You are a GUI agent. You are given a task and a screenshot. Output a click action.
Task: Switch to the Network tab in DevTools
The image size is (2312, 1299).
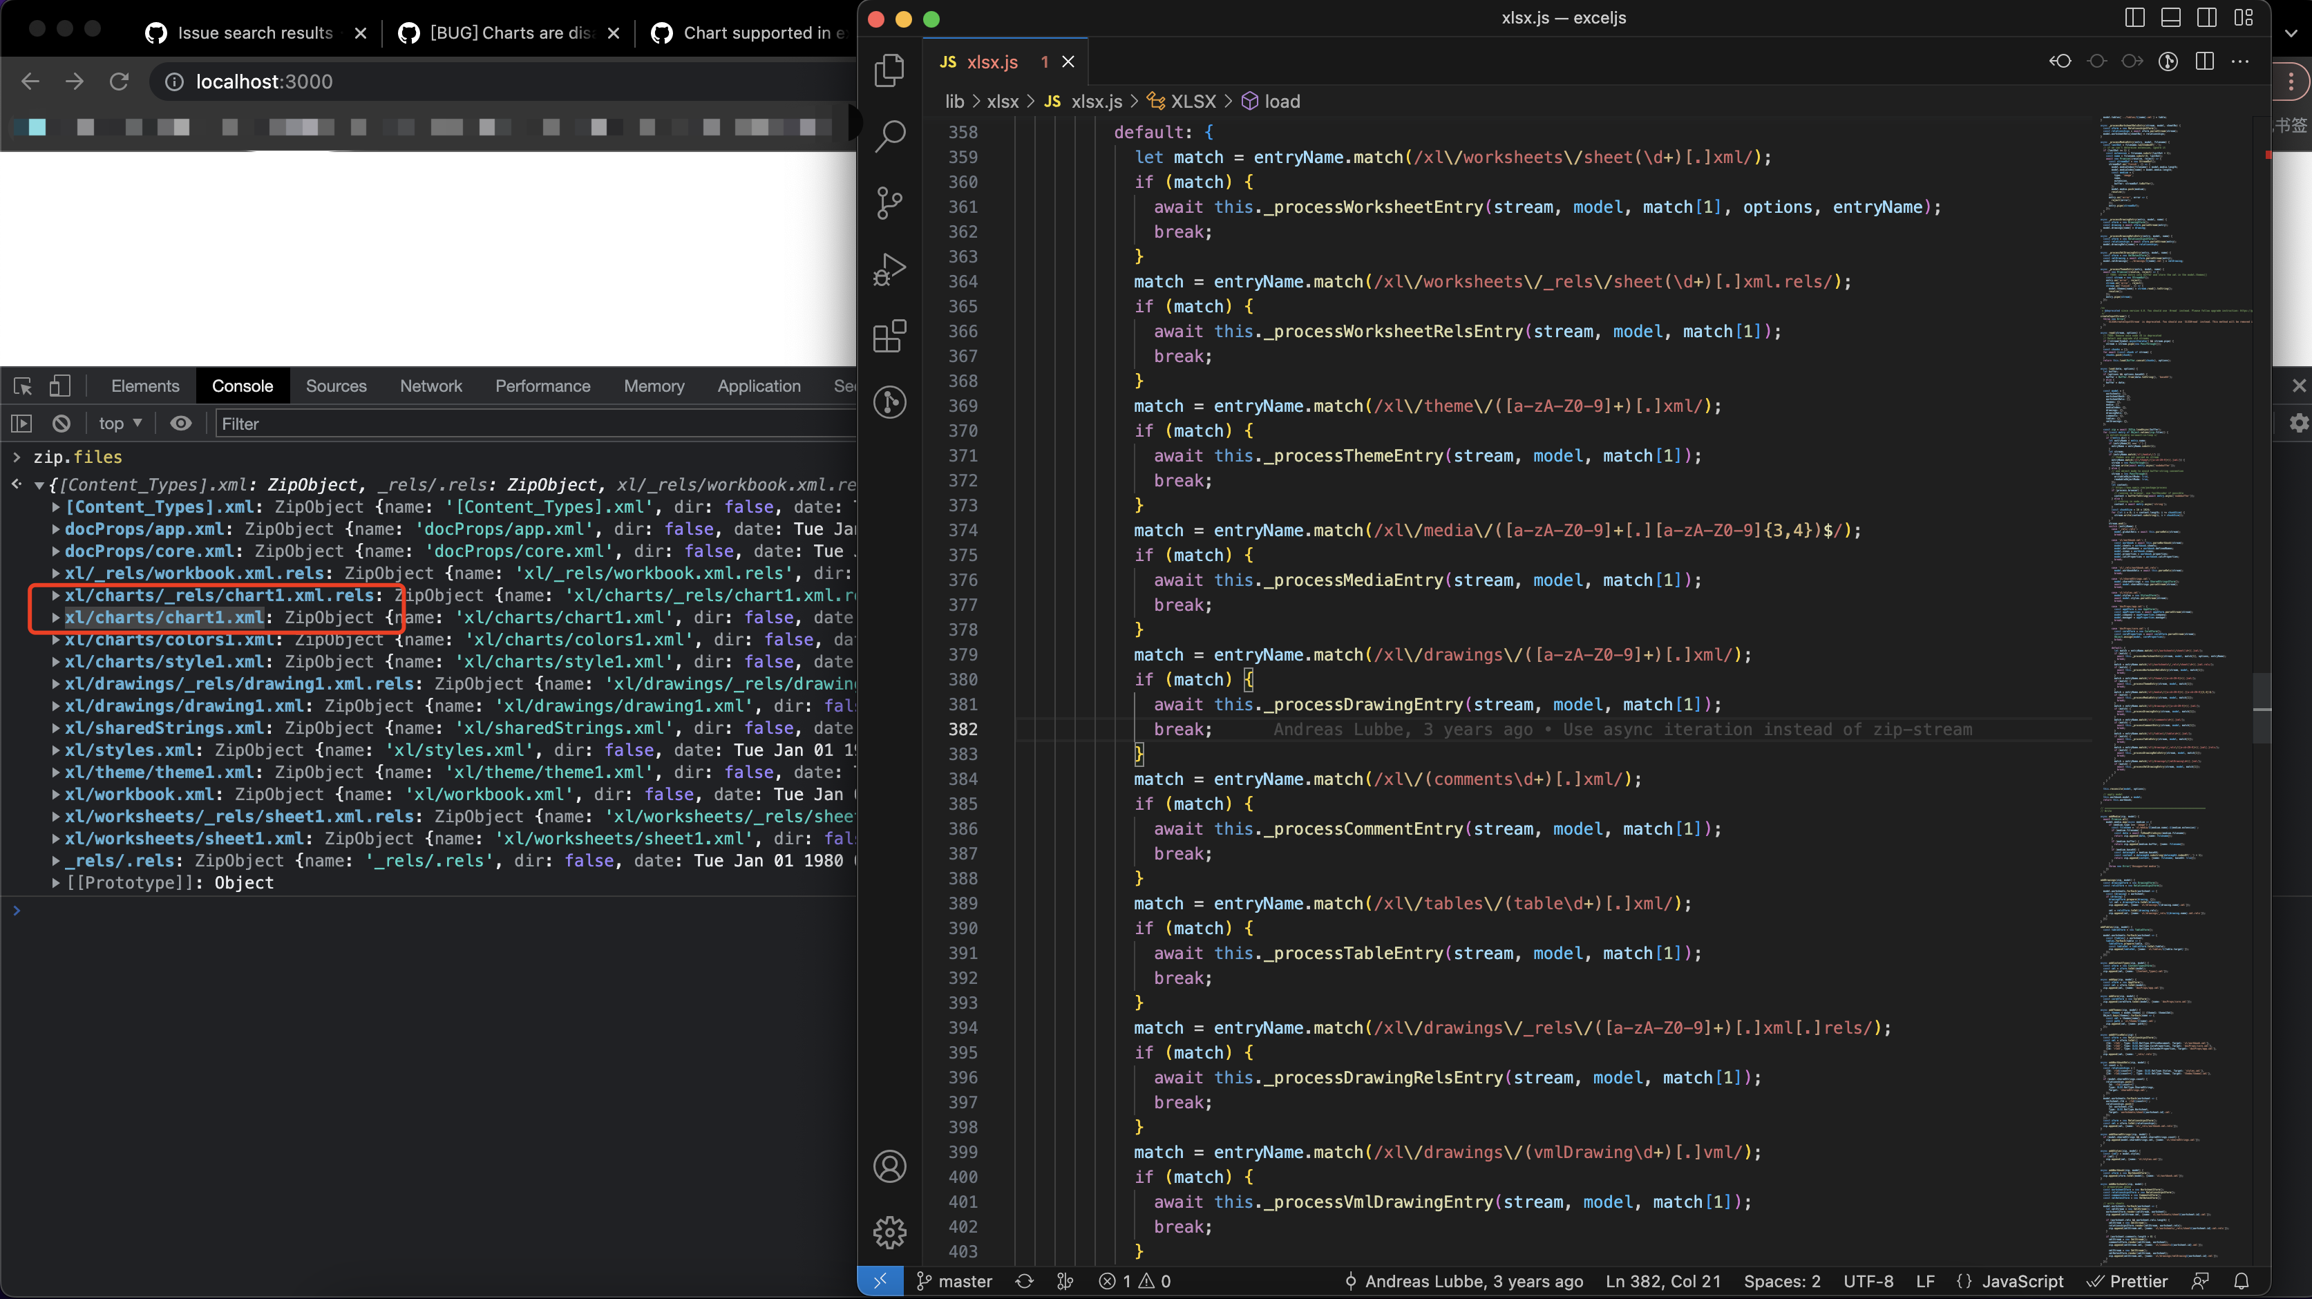[x=430, y=385]
